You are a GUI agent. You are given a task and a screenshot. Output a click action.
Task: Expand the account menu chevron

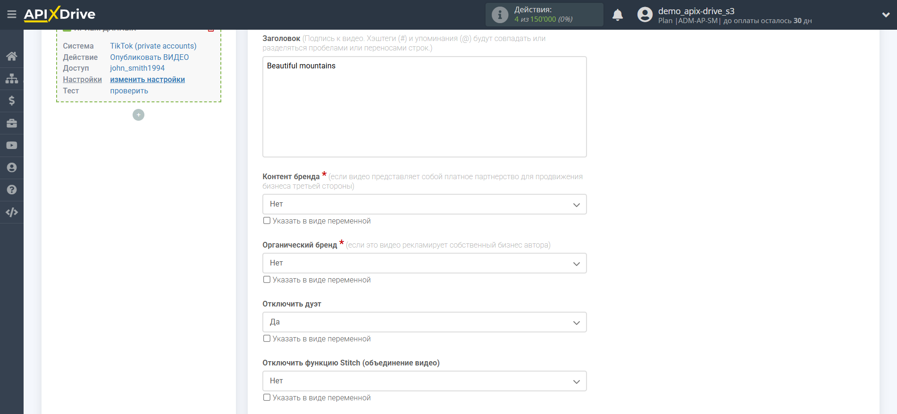[x=886, y=15]
